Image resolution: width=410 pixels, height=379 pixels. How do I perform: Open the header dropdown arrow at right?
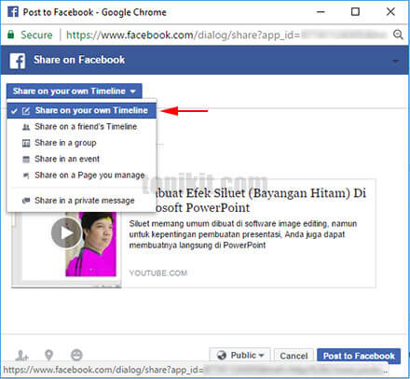point(396,61)
